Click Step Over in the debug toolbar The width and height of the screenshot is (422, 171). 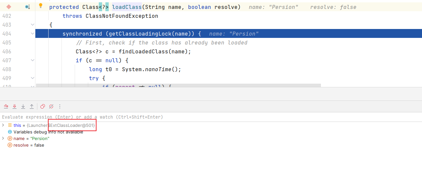(6, 106)
